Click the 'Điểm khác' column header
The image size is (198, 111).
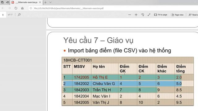click(x=162, y=69)
